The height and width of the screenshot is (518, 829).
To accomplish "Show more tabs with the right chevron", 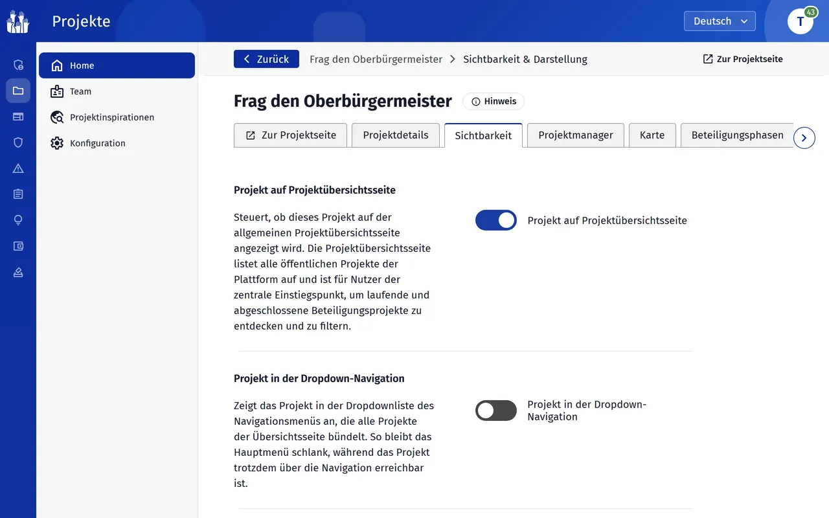I will pos(804,138).
